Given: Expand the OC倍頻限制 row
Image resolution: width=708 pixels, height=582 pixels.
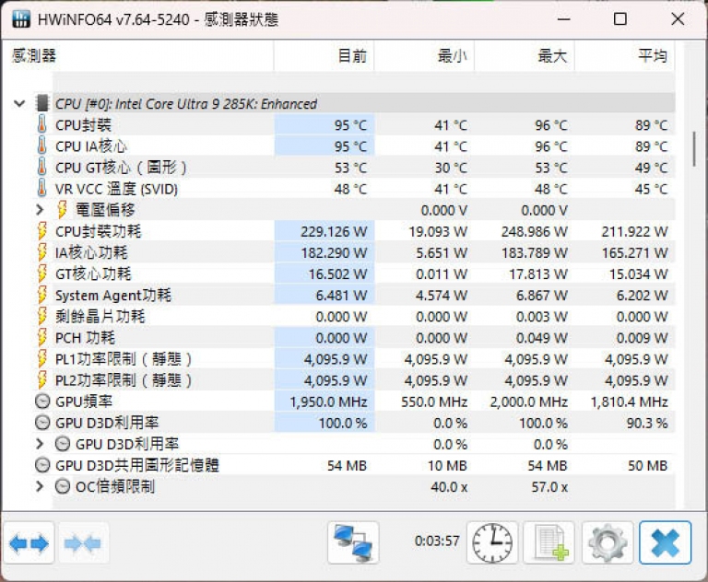Looking at the screenshot, I should click(40, 486).
